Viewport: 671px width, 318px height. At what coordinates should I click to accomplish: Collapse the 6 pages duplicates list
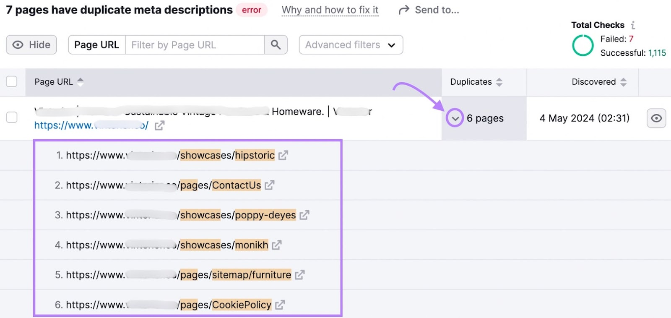pos(455,118)
